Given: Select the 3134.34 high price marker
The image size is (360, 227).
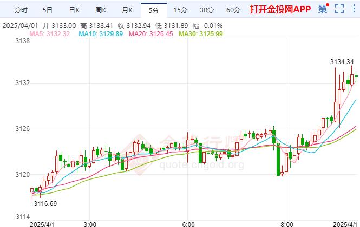Looking at the screenshot, I should [342, 61].
